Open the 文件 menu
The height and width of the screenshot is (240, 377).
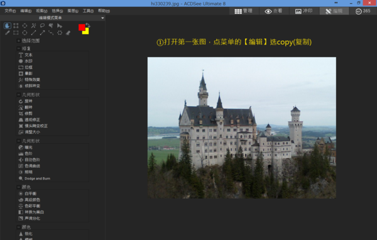click(10, 11)
